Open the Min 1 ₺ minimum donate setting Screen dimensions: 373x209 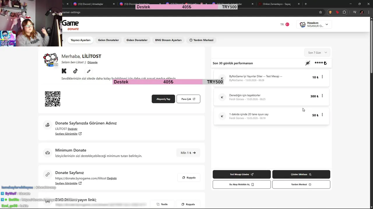pyautogui.click(x=188, y=153)
